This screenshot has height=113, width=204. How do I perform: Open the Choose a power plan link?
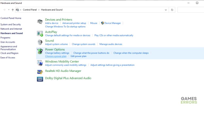(56, 56)
